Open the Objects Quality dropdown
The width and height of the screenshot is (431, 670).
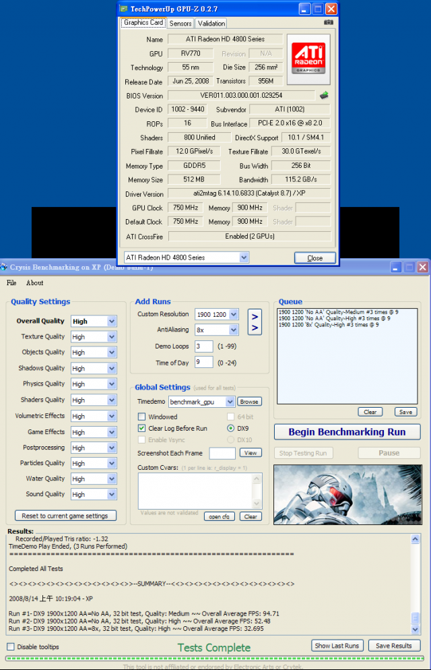[112, 353]
